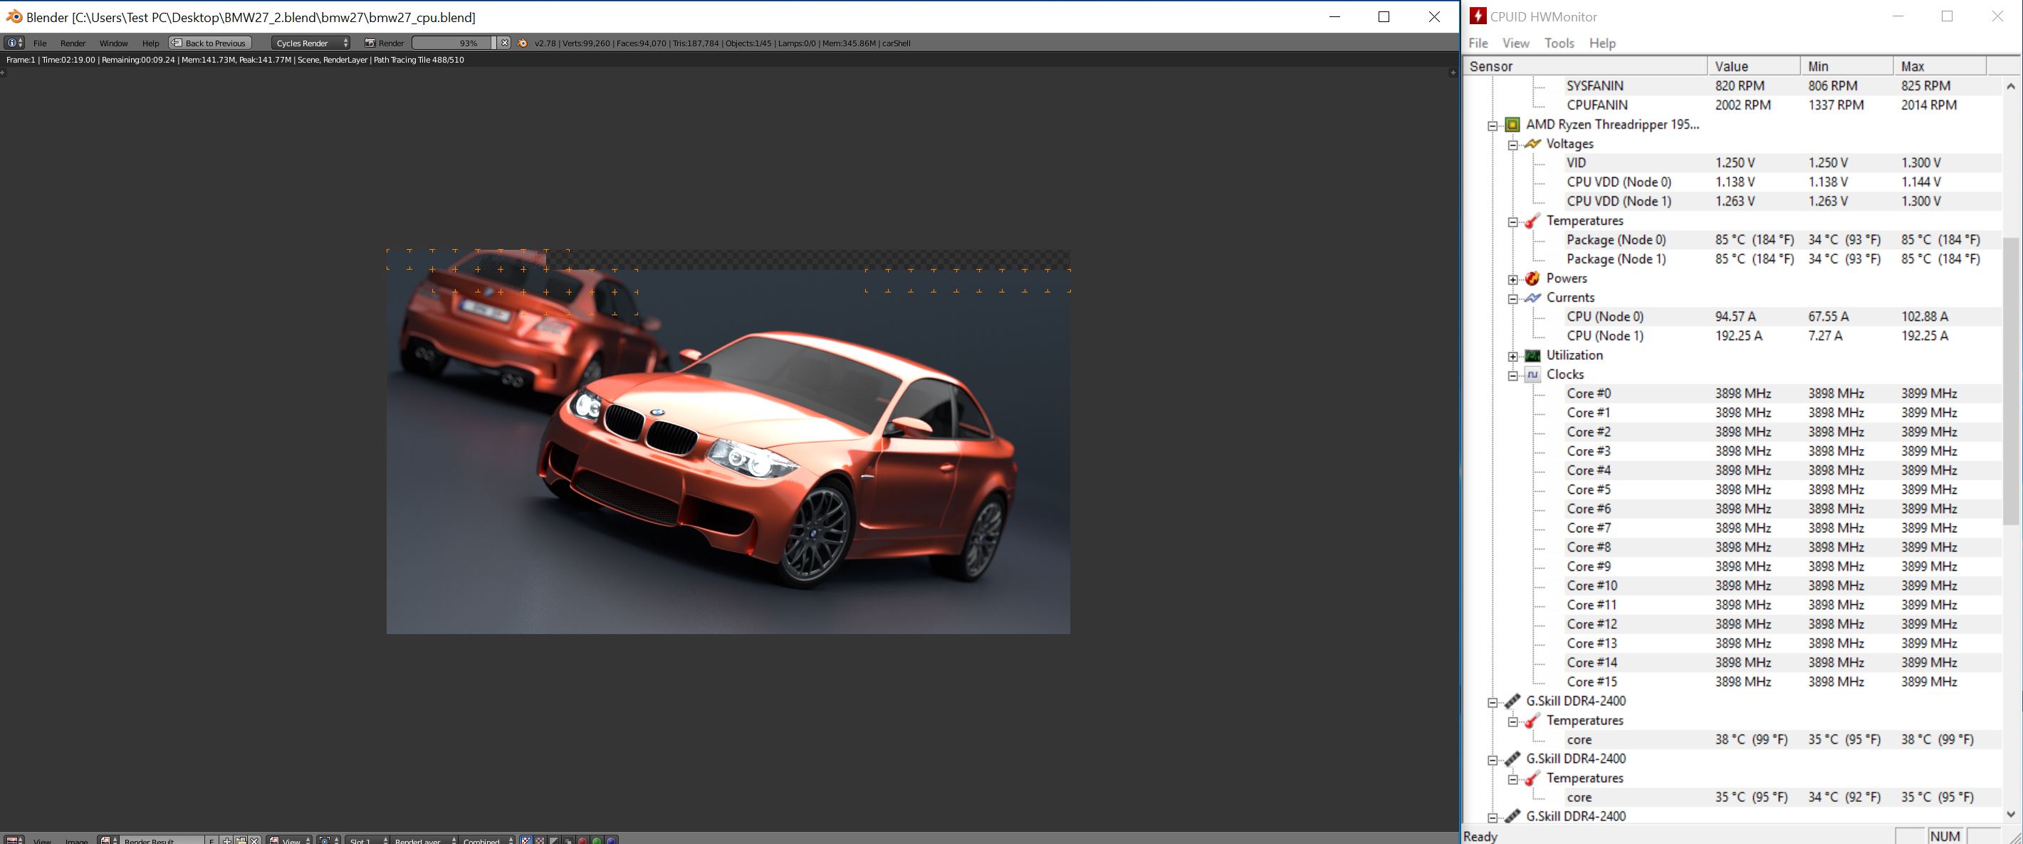Collapse the Clocks tree node
This screenshot has width=2023, height=844.
point(1512,375)
